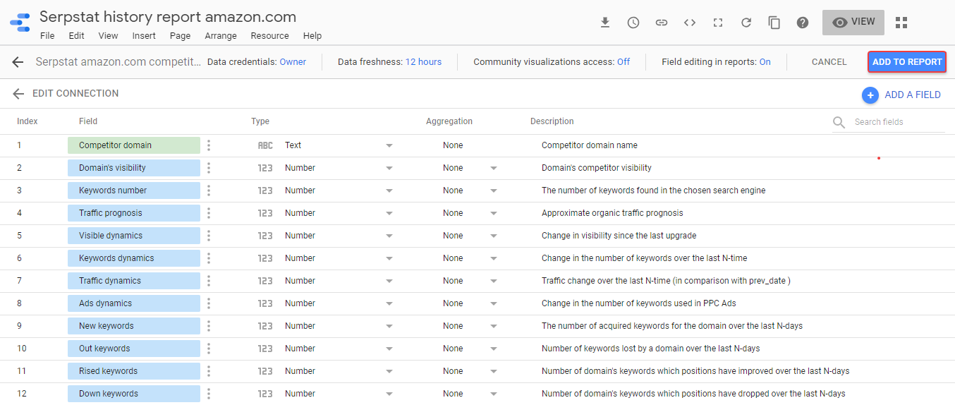
Task: Open more options for New keywords field
Action: 209,326
